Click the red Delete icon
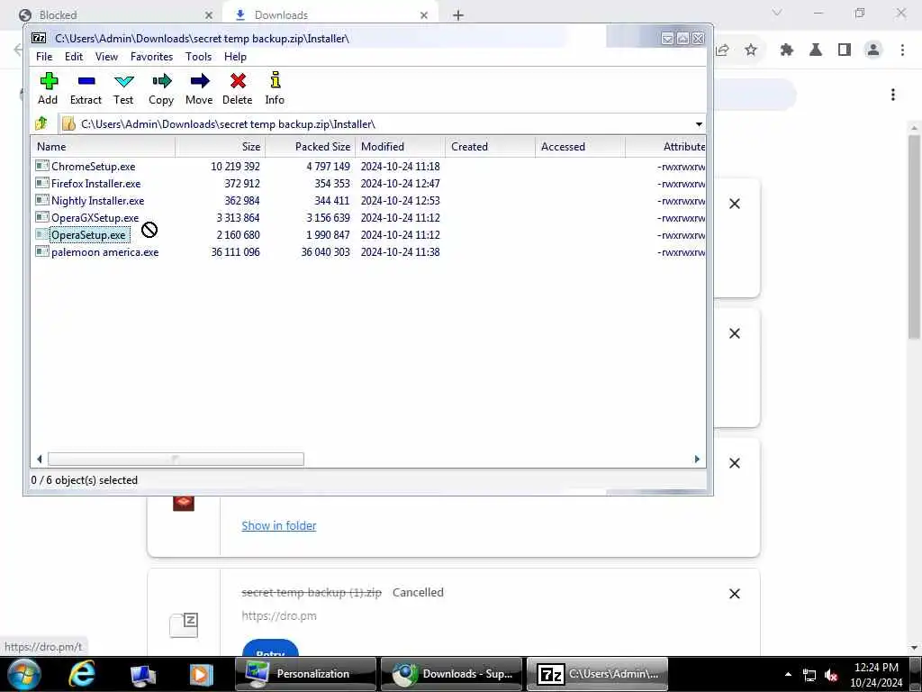 pyautogui.click(x=238, y=80)
